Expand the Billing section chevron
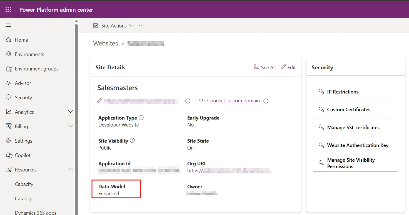The width and height of the screenshot is (409, 215). click(x=71, y=126)
